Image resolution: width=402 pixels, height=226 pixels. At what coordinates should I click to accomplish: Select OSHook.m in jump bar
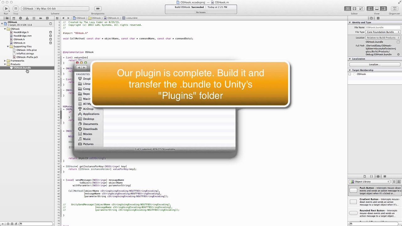(x=111, y=18)
